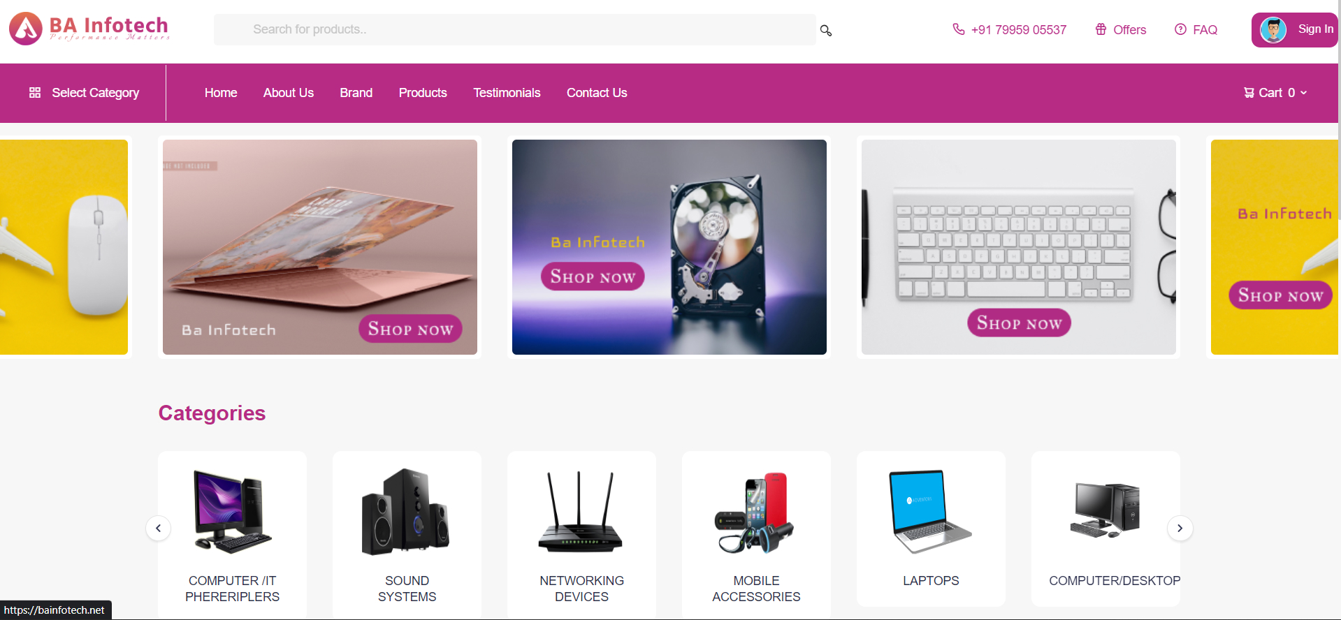Screen dimensions: 1341x620
Task: Click the BA Infotech logo
Action: click(89, 29)
